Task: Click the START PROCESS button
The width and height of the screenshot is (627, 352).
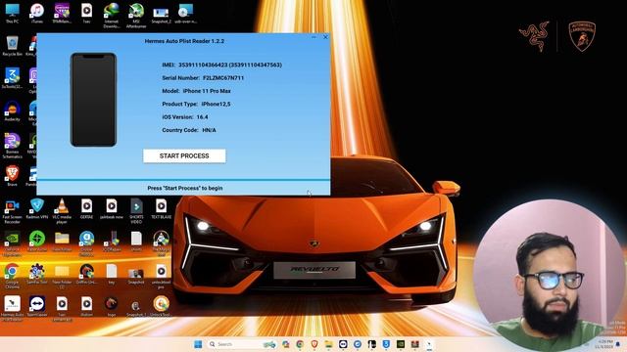Action: pos(184,156)
